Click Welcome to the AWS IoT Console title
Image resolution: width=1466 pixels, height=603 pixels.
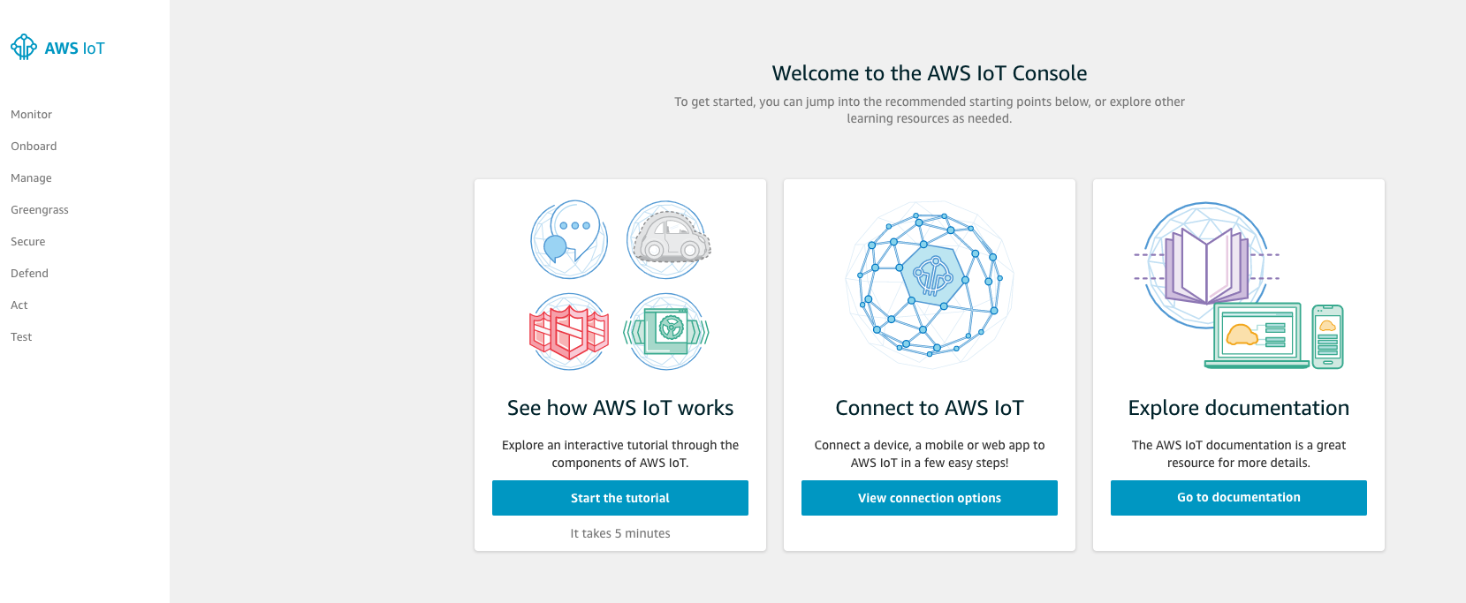930,73
